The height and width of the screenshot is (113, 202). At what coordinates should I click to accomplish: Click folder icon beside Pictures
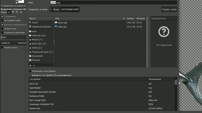coord(30,60)
